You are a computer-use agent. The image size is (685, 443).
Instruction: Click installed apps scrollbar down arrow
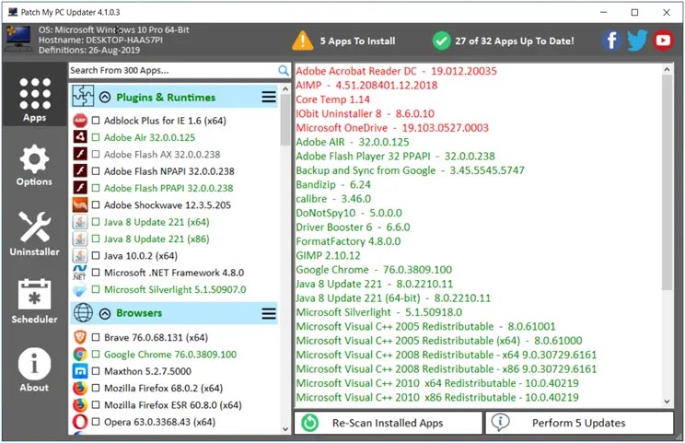point(667,401)
